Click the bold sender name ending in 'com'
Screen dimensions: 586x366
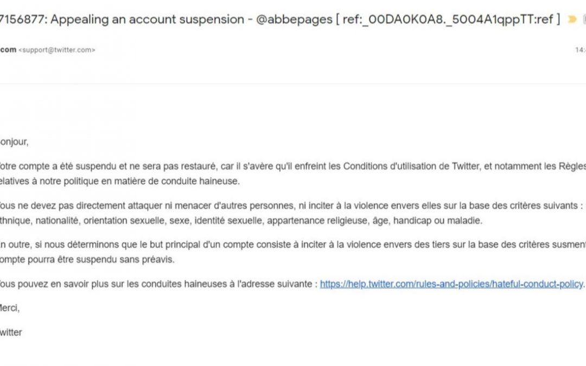[x=8, y=50]
